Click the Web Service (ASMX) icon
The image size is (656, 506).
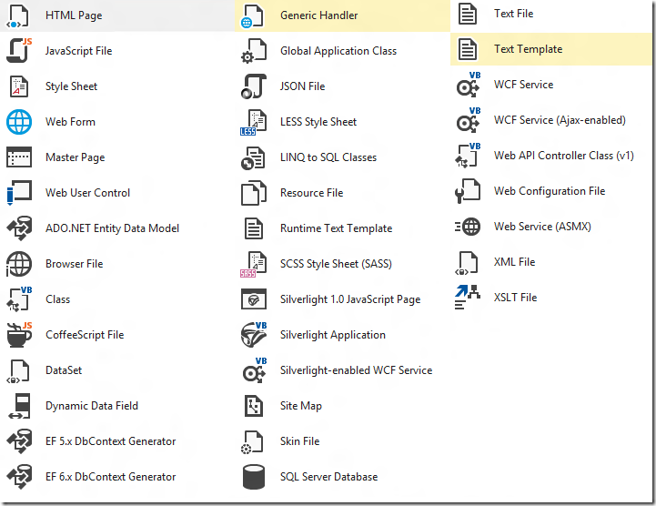click(x=468, y=227)
